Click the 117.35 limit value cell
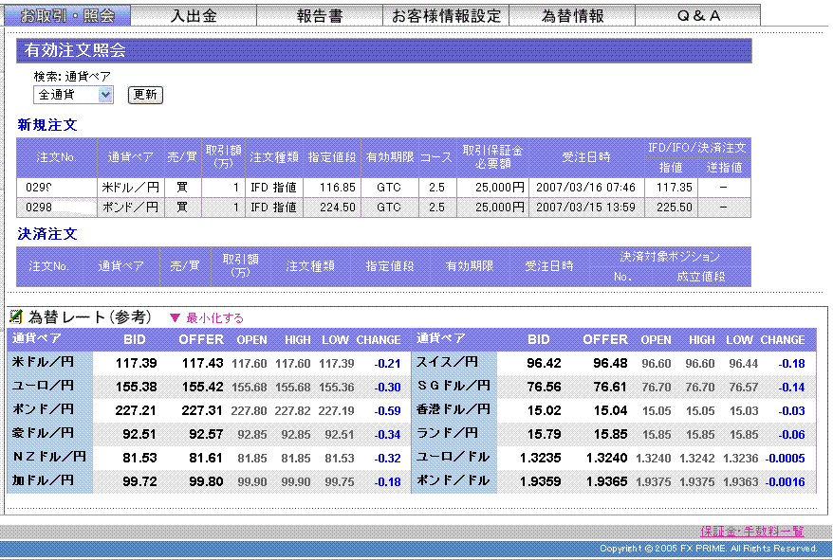Image resolution: width=833 pixels, height=560 pixels. tap(671, 188)
